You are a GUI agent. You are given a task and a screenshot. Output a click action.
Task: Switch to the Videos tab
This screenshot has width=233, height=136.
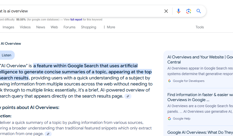pos(25,27)
